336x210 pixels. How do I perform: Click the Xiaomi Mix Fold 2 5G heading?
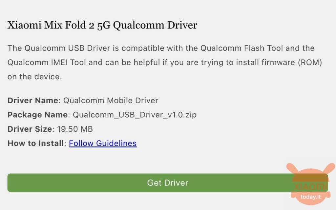coord(102,25)
